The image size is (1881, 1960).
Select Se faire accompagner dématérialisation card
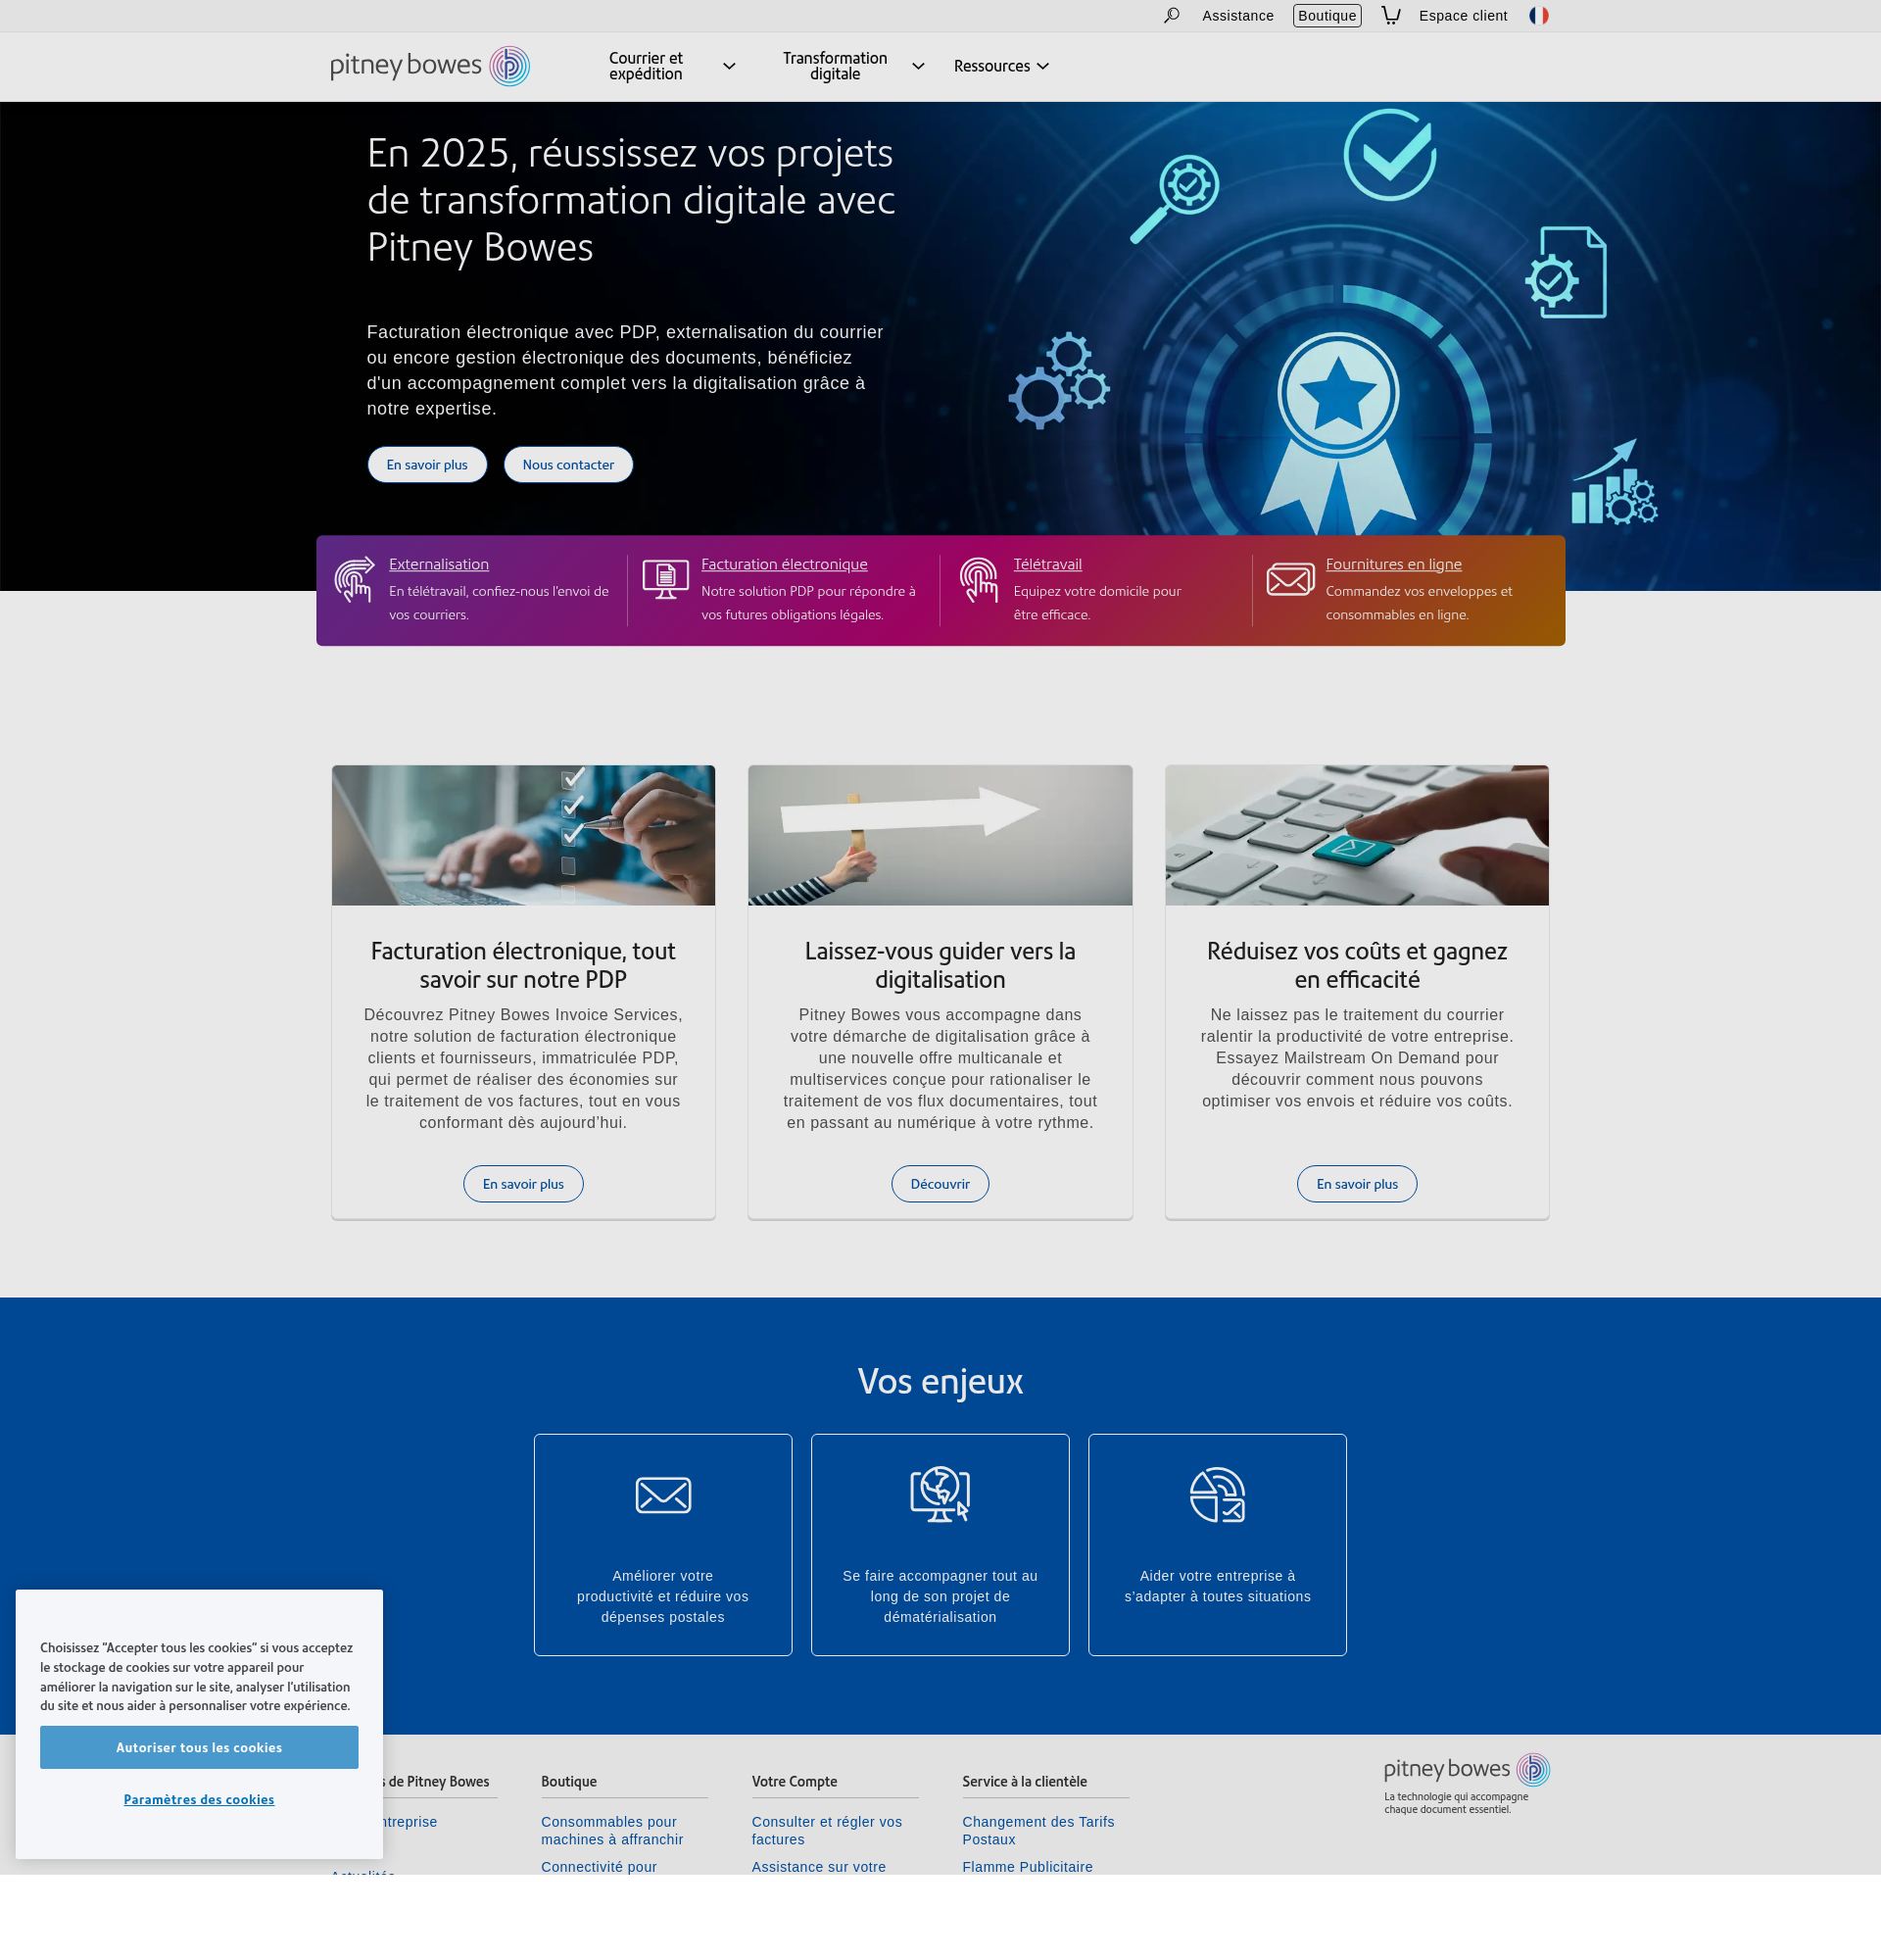click(940, 1544)
